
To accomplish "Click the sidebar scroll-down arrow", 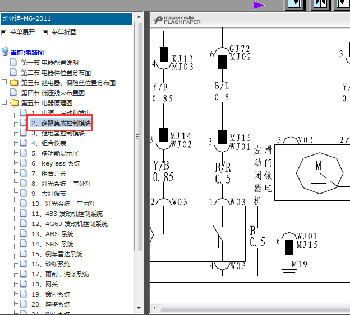I will tap(139, 308).
